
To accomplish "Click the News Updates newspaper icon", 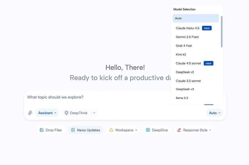I will click(x=73, y=130).
